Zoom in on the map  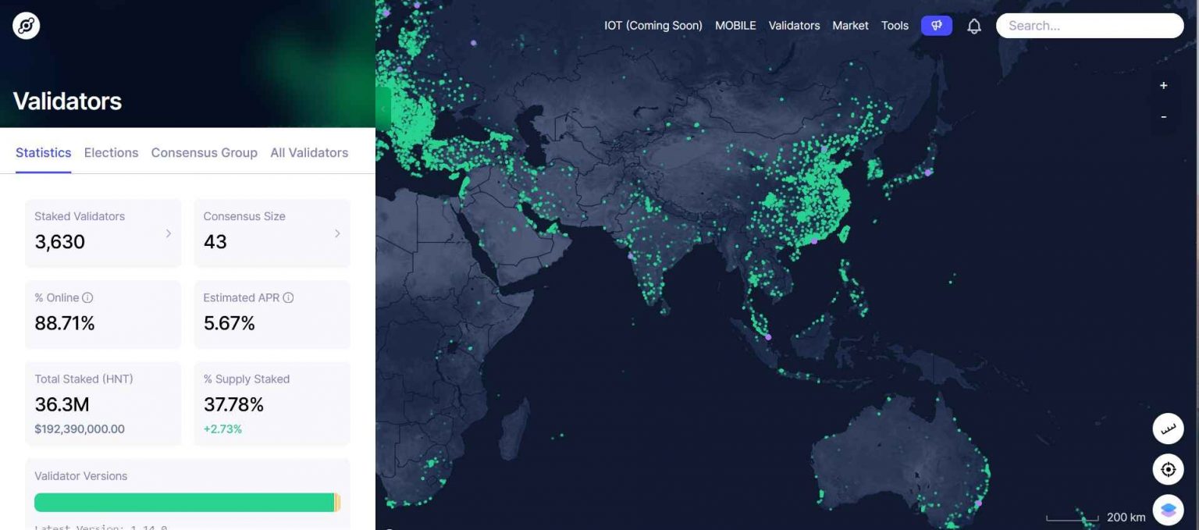click(1163, 86)
